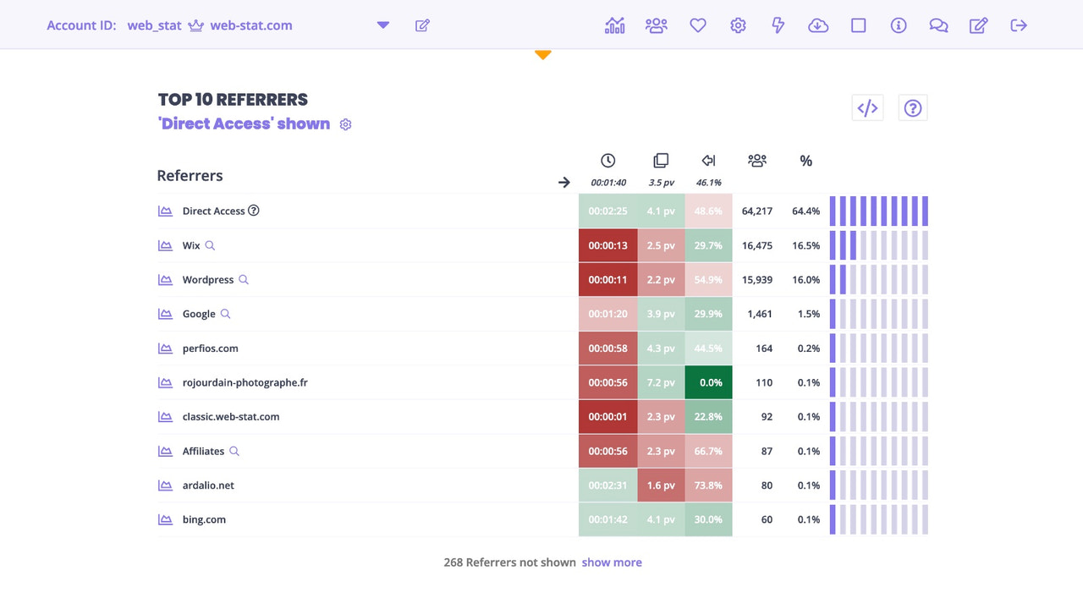Click the percent column header symbol

pos(805,161)
